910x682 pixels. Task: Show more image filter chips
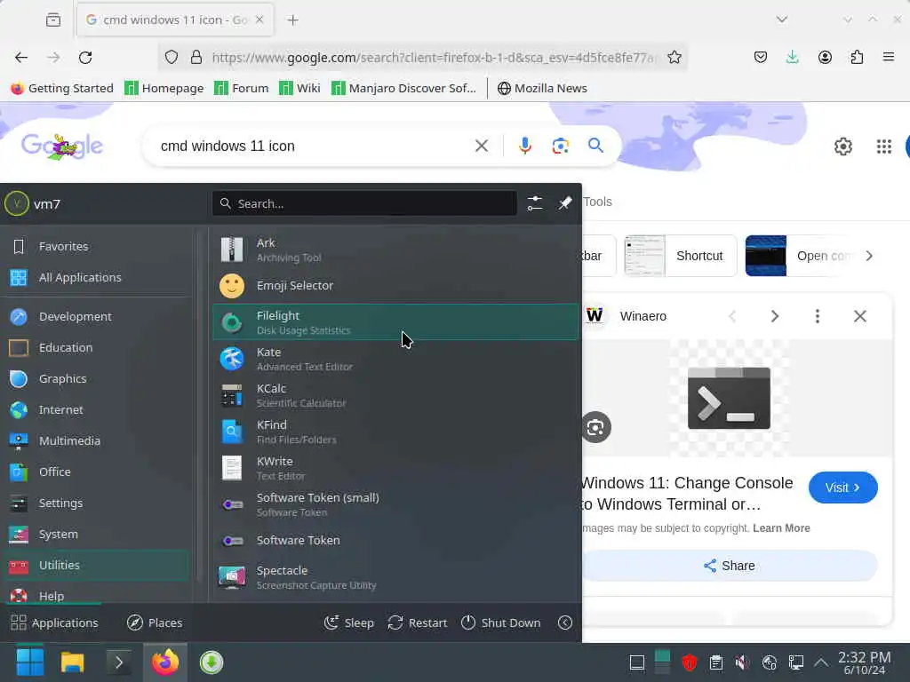869,256
